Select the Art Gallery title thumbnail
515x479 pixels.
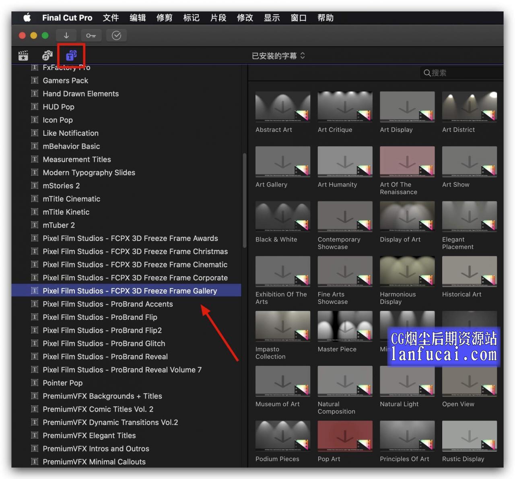[x=283, y=162]
